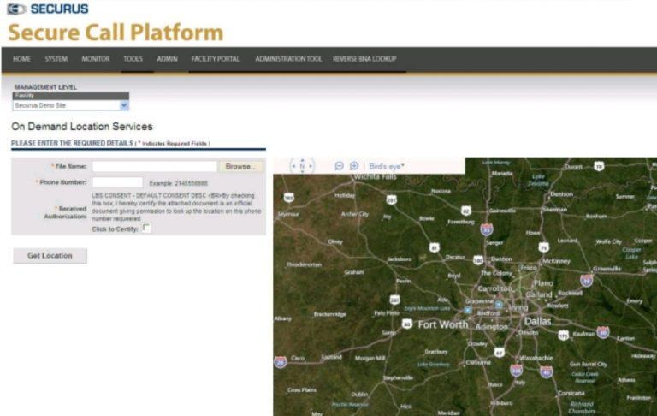
Task: Open the SYSTEM menu
Action: (56, 59)
